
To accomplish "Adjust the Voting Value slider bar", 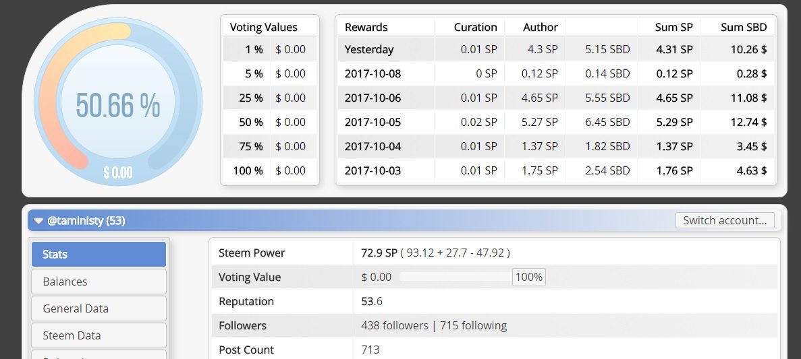I will point(455,277).
